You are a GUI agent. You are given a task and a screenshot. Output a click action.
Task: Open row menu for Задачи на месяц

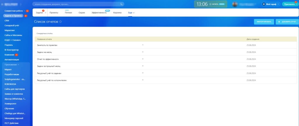[142, 52]
